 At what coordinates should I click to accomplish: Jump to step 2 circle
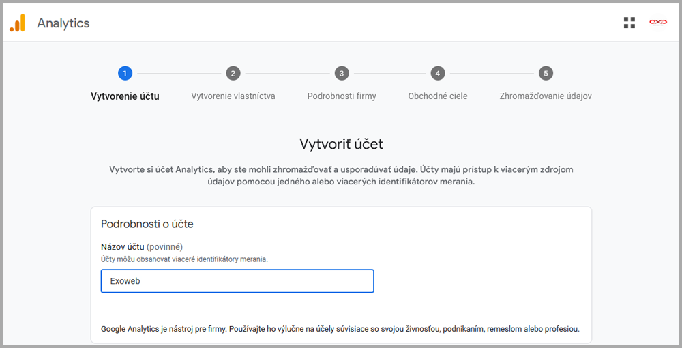233,74
